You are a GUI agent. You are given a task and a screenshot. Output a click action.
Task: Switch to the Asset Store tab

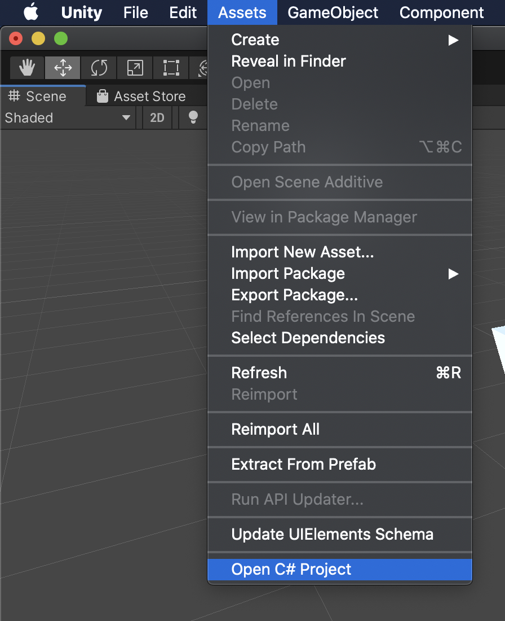(141, 96)
